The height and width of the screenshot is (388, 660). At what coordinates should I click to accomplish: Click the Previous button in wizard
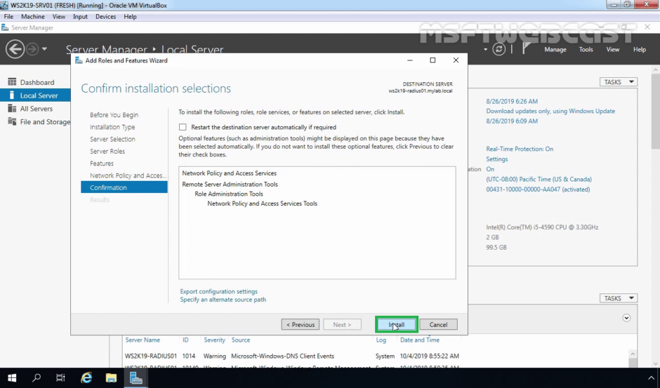(x=300, y=324)
